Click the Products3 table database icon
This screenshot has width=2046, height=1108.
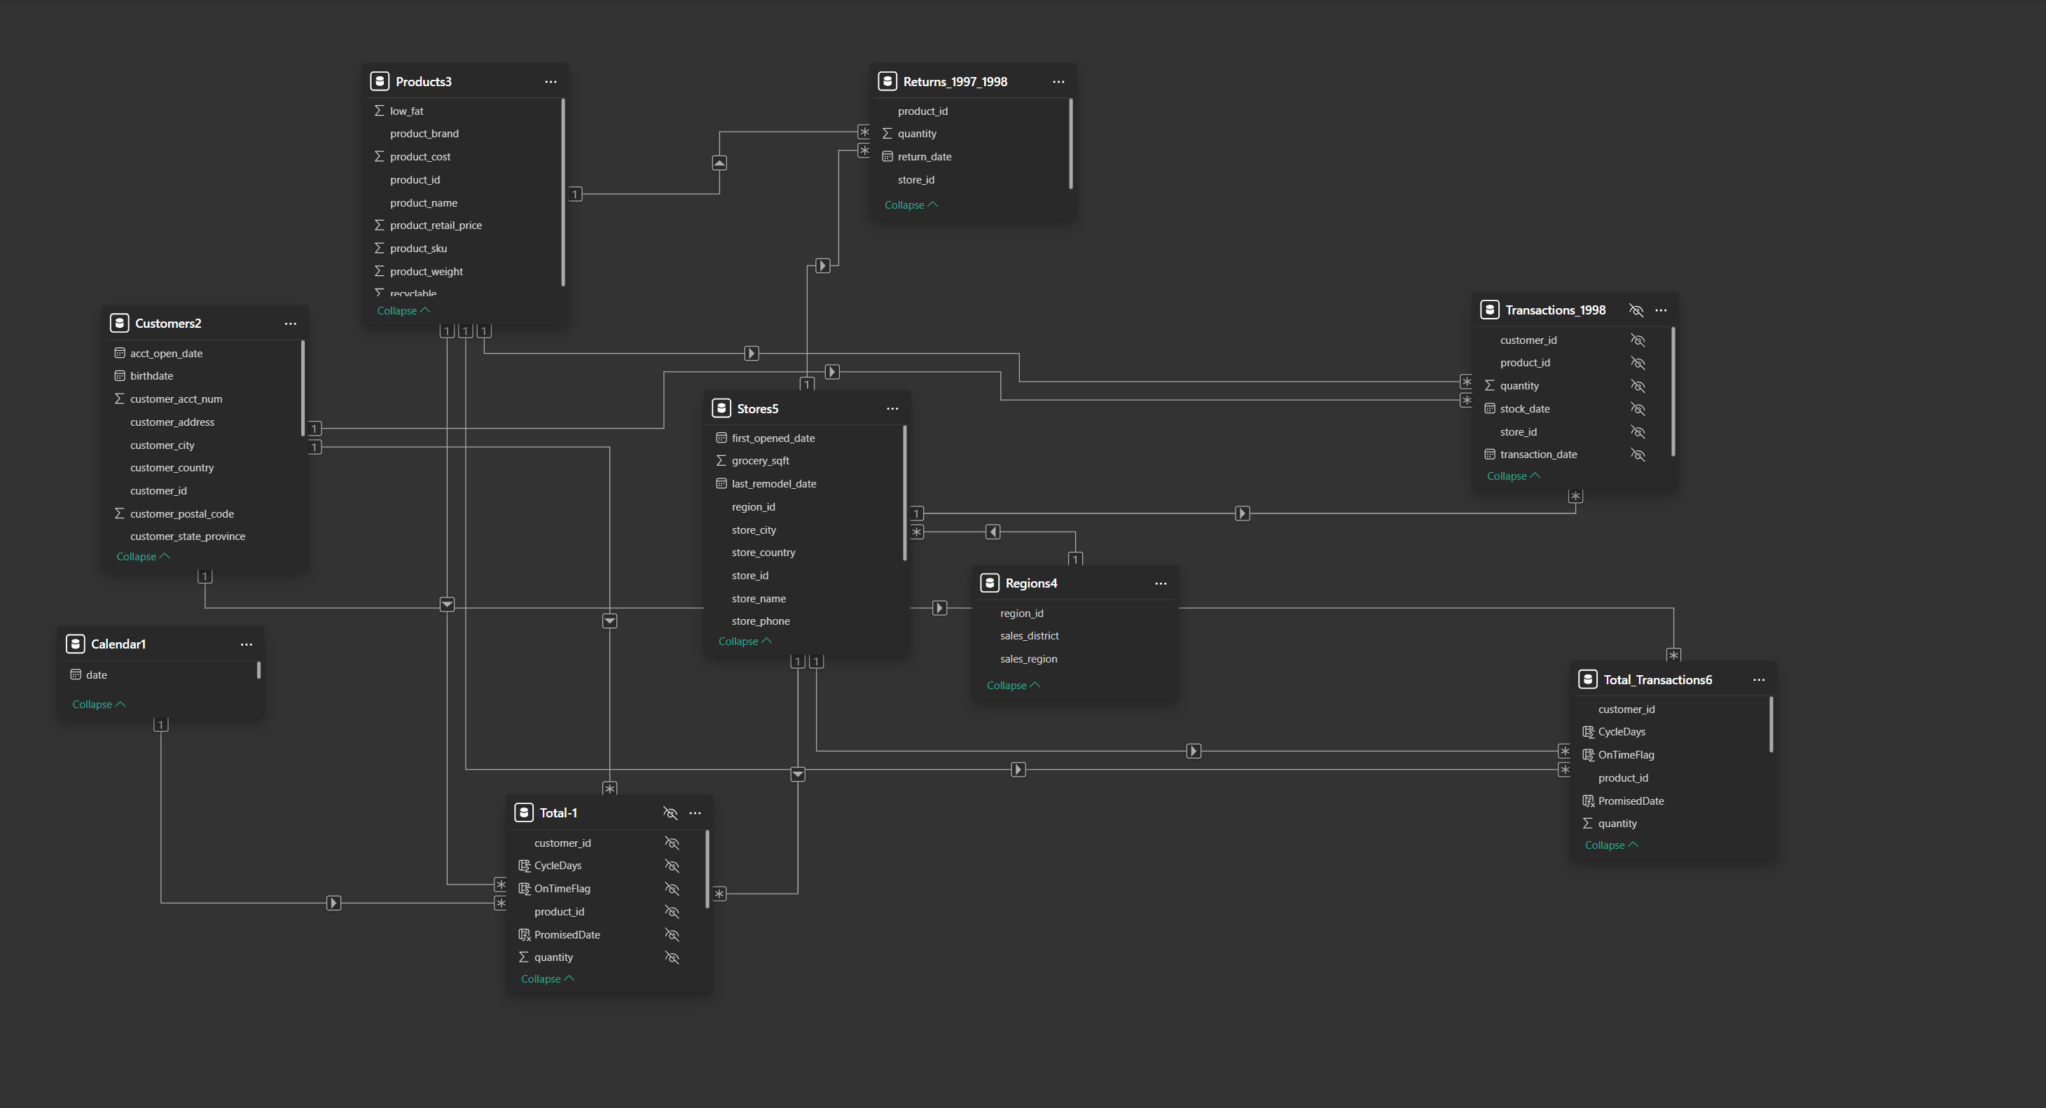pyautogui.click(x=380, y=81)
